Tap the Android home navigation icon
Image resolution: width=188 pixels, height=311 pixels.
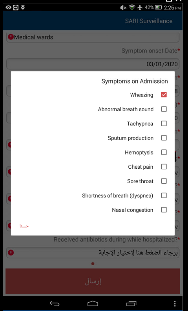coord(93,304)
